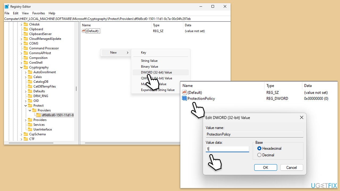The height and width of the screenshot is (191, 340).
Task: Expand the Defaults tree node
Action: (x=26, y=91)
